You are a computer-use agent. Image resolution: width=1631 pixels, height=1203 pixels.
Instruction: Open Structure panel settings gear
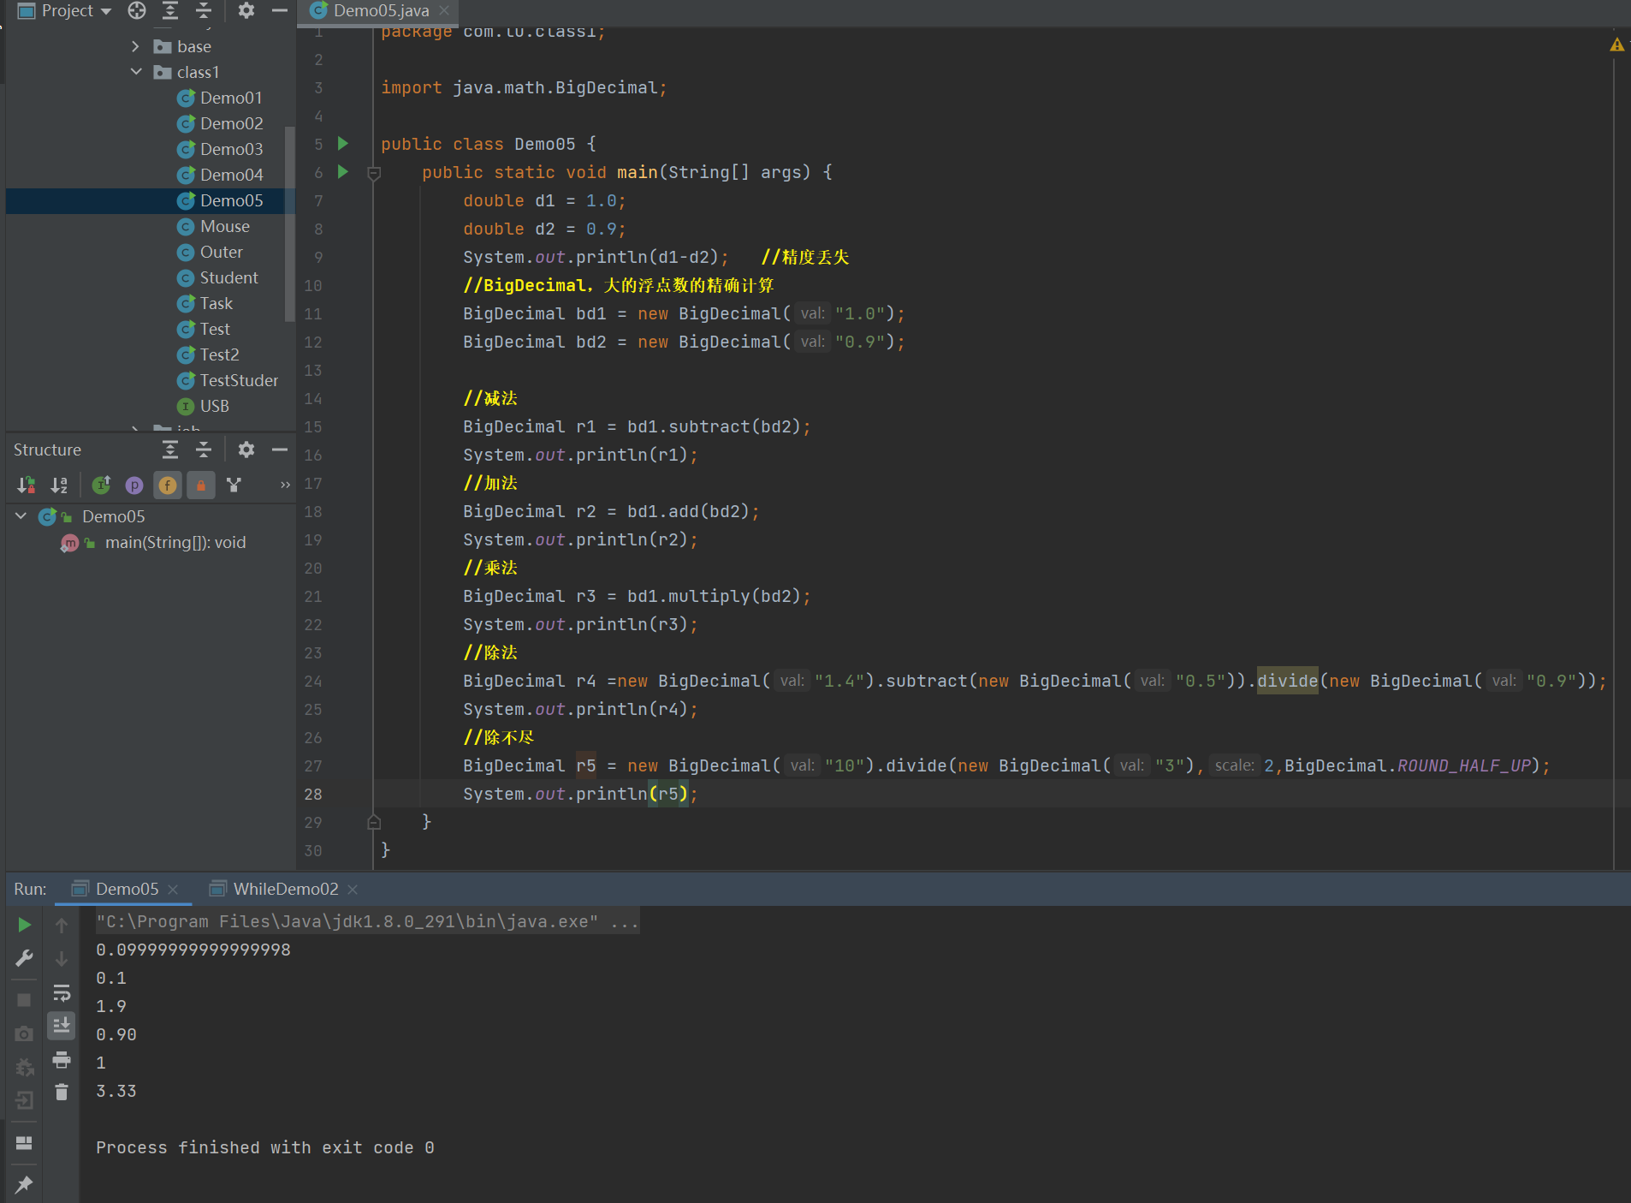[x=246, y=450]
